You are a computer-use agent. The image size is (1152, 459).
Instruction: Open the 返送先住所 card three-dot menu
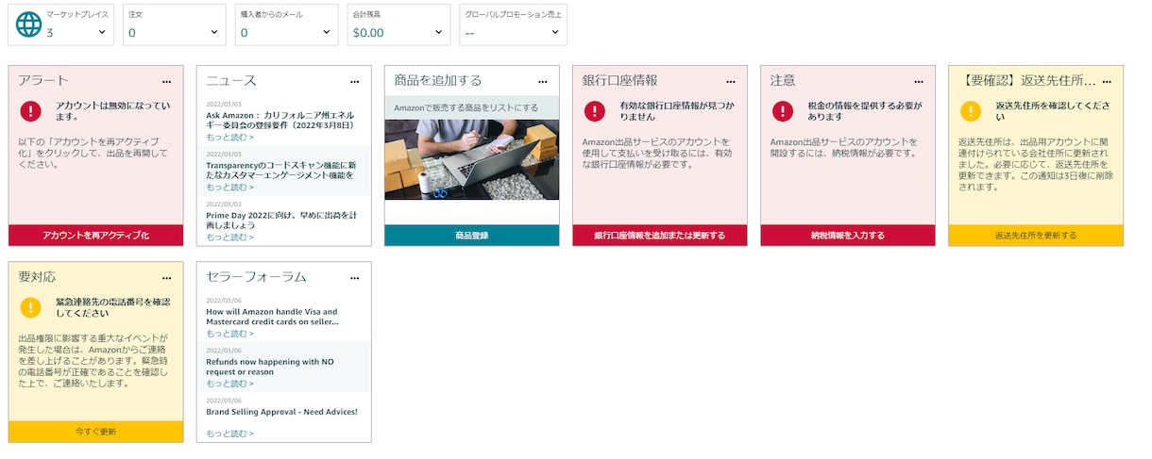(1108, 82)
